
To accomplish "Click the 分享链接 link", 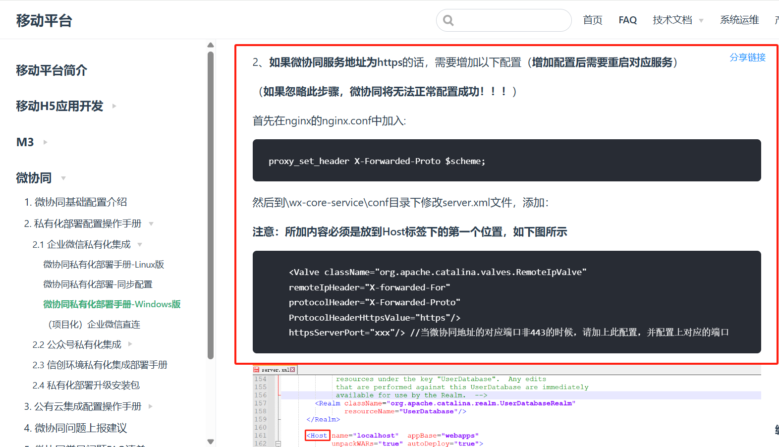I will (x=747, y=57).
